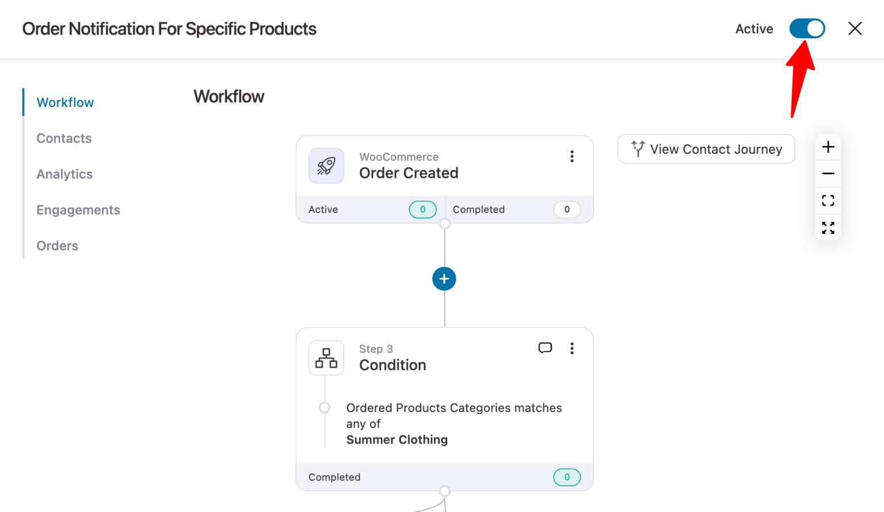The width and height of the screenshot is (884, 512).
Task: Zoom out using the minus icon
Action: 828,173
